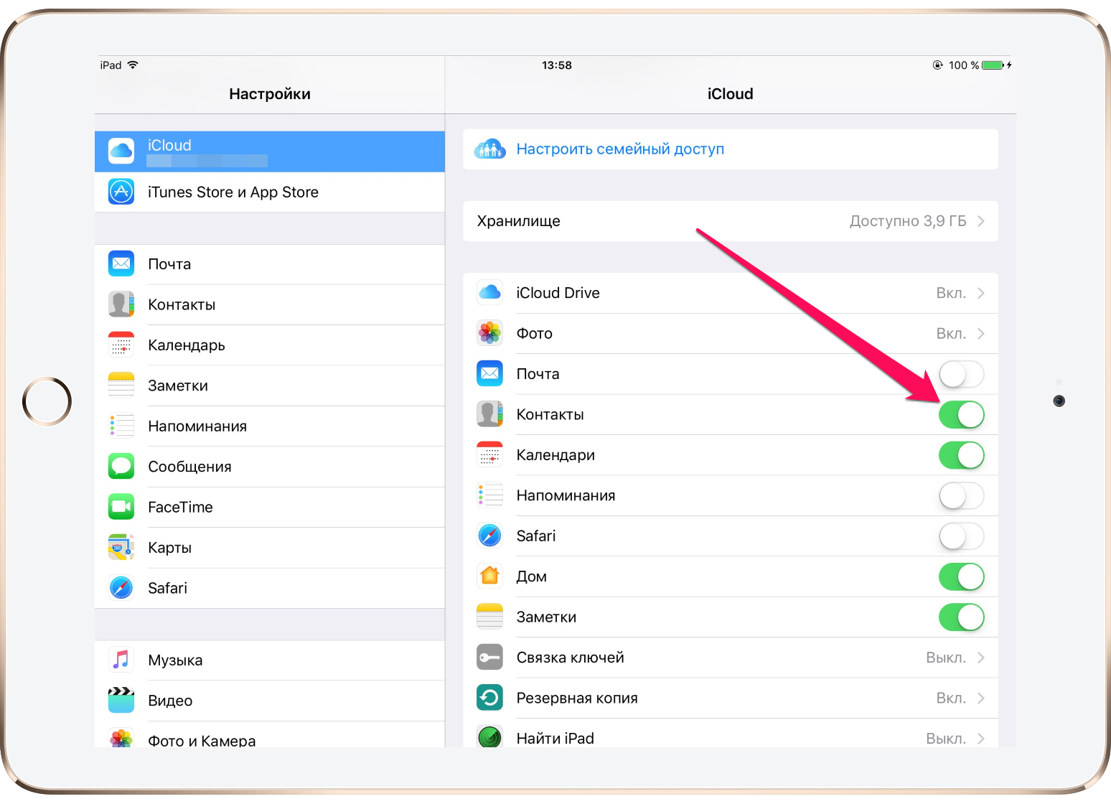
Task: Open Связка ключей chevron
Action: (x=981, y=658)
